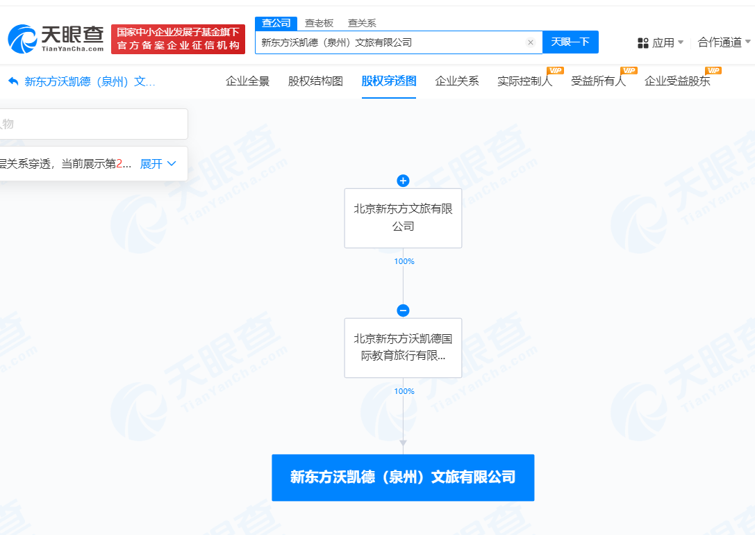Image resolution: width=755 pixels, height=535 pixels.
Task: Open the 股权结构图 tab
Action: pyautogui.click(x=315, y=81)
